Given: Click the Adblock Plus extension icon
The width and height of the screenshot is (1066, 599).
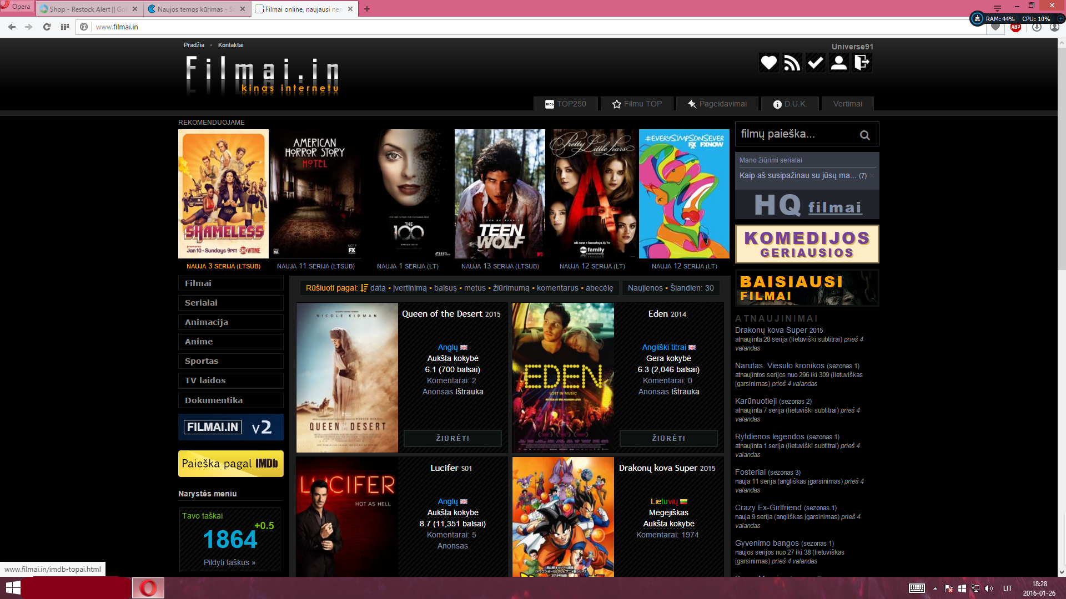Looking at the screenshot, I should [x=1015, y=27].
